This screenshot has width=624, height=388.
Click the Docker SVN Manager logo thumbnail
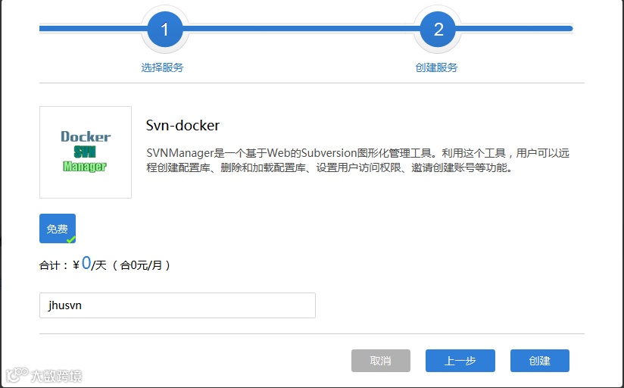(x=86, y=152)
